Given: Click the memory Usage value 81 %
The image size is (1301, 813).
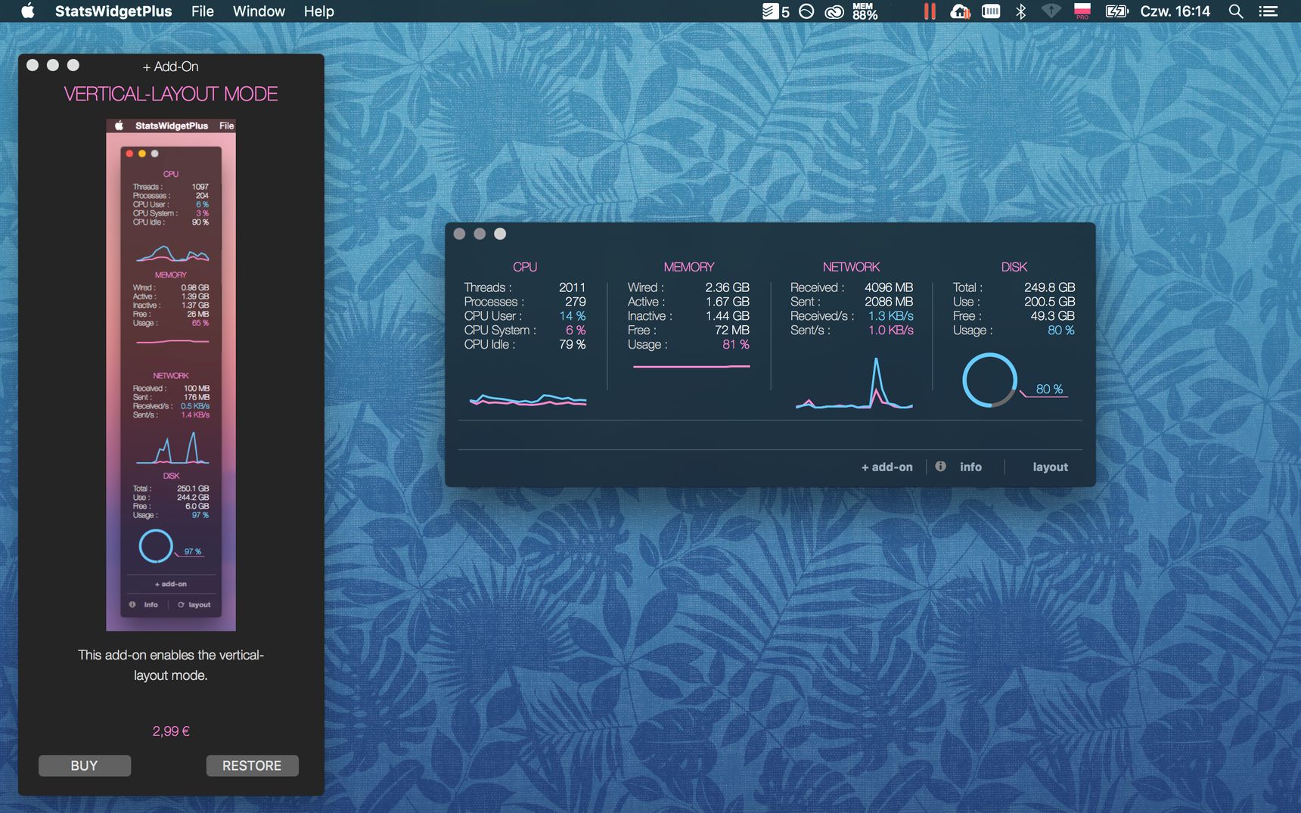Looking at the screenshot, I should pyautogui.click(x=736, y=345).
